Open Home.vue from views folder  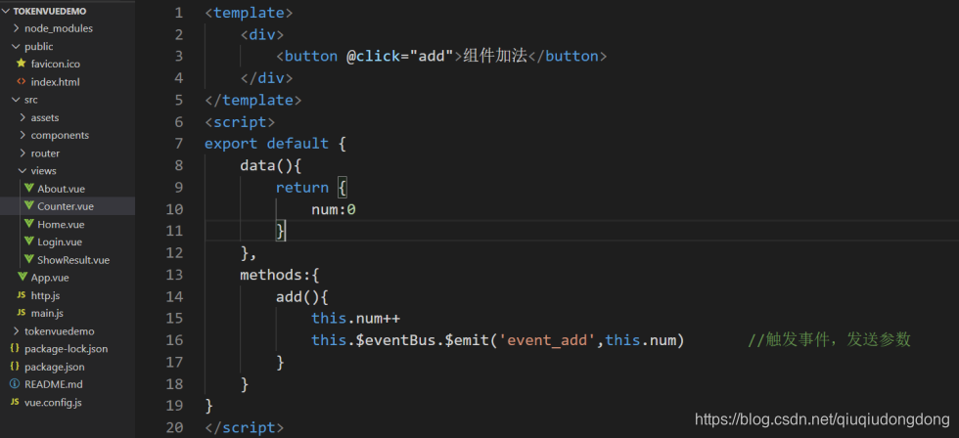pos(61,224)
